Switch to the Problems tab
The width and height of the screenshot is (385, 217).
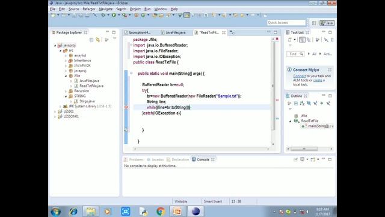click(134, 160)
